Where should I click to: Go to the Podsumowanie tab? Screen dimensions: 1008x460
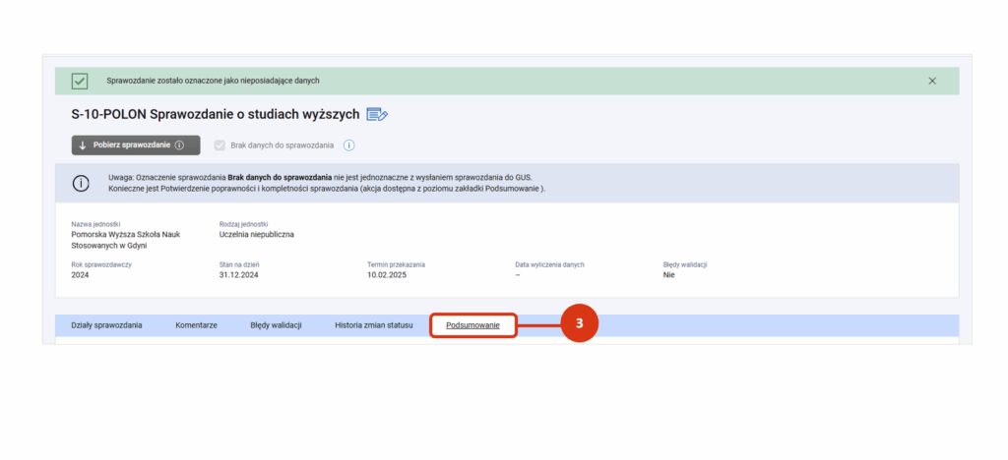tap(472, 325)
